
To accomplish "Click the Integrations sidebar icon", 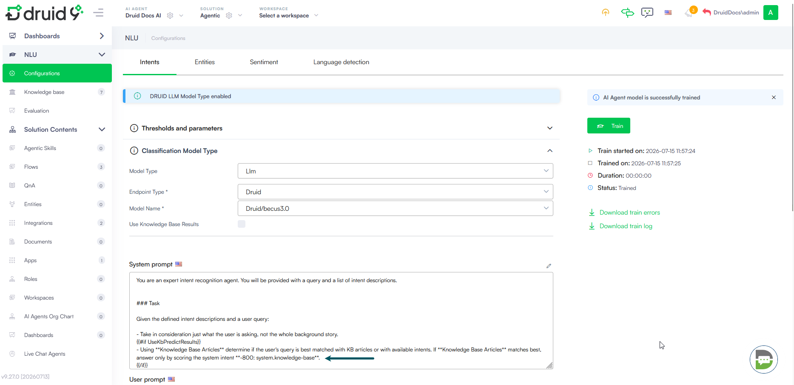I will pos(12,223).
